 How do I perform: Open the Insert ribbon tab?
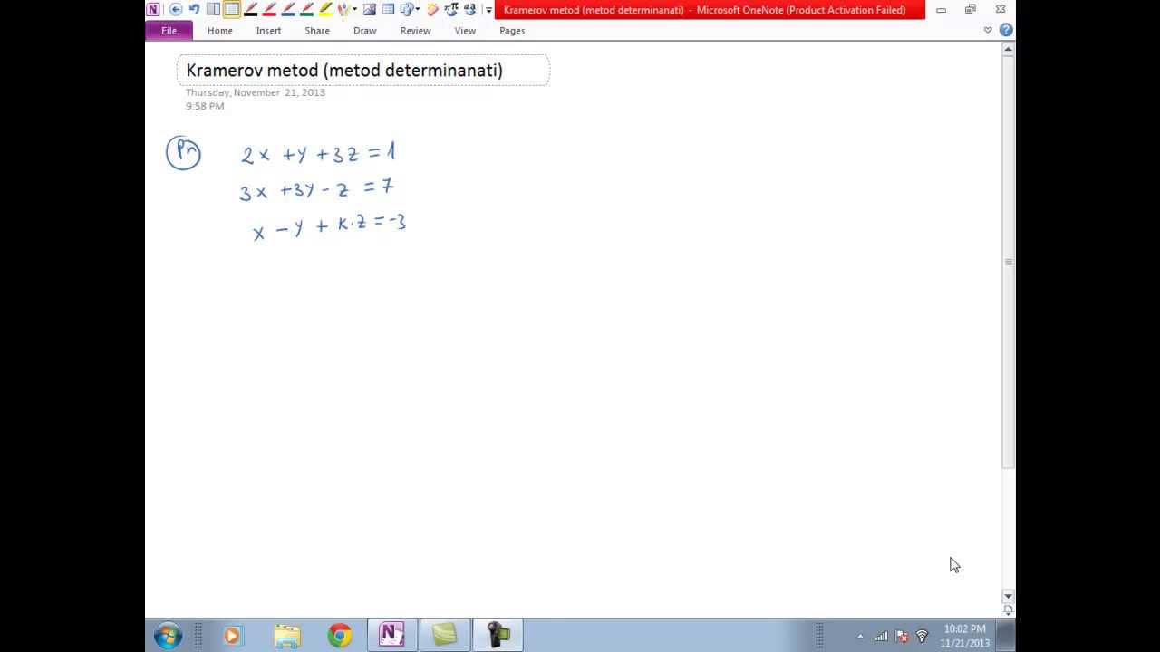tap(268, 31)
